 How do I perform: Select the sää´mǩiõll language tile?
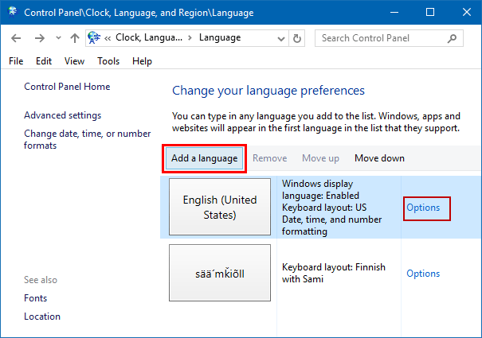(x=221, y=274)
